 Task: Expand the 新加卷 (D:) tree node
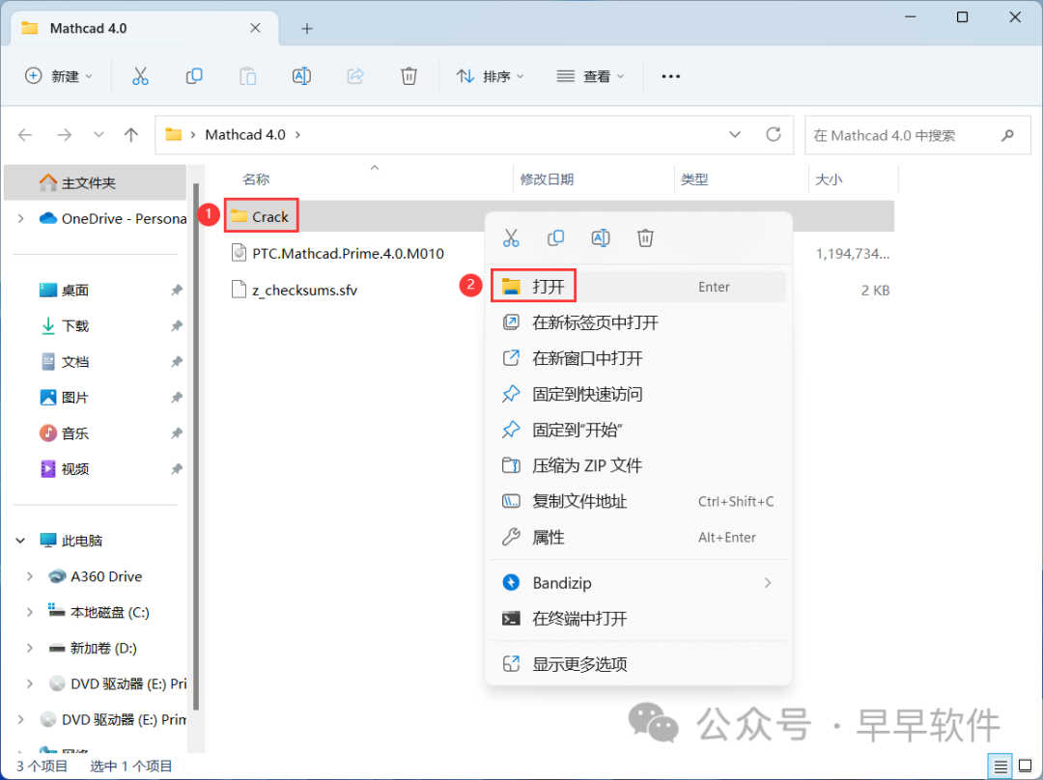29,649
